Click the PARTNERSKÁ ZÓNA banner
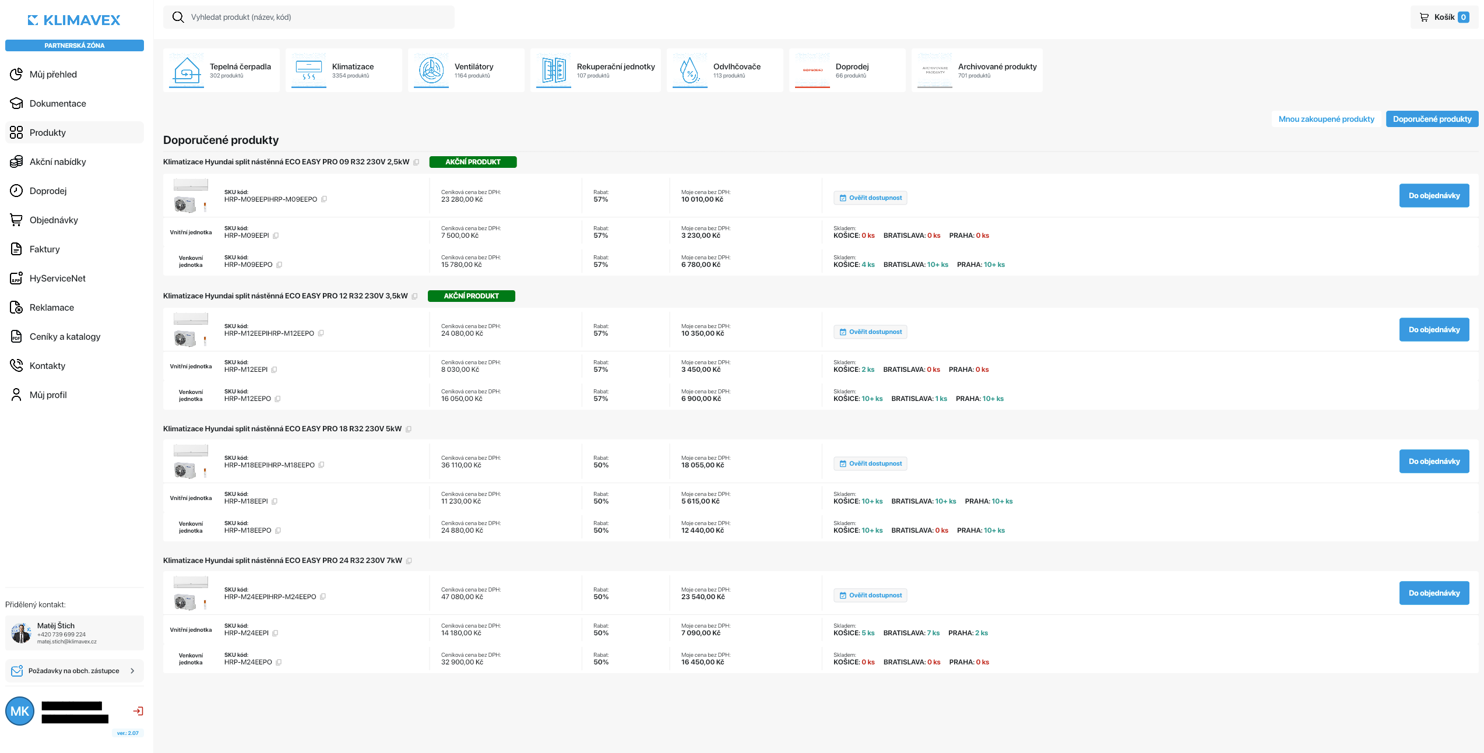The height and width of the screenshot is (753, 1484). tap(75, 45)
